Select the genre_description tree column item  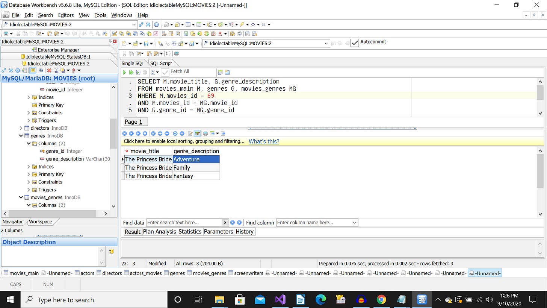click(65, 159)
